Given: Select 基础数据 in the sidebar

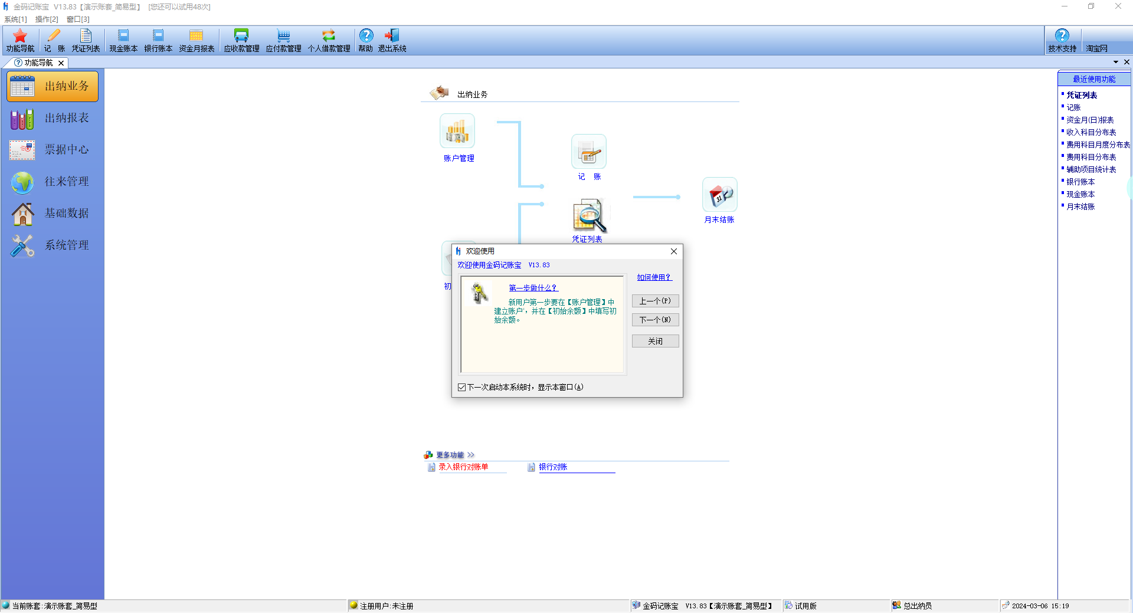Looking at the screenshot, I should click(x=53, y=214).
